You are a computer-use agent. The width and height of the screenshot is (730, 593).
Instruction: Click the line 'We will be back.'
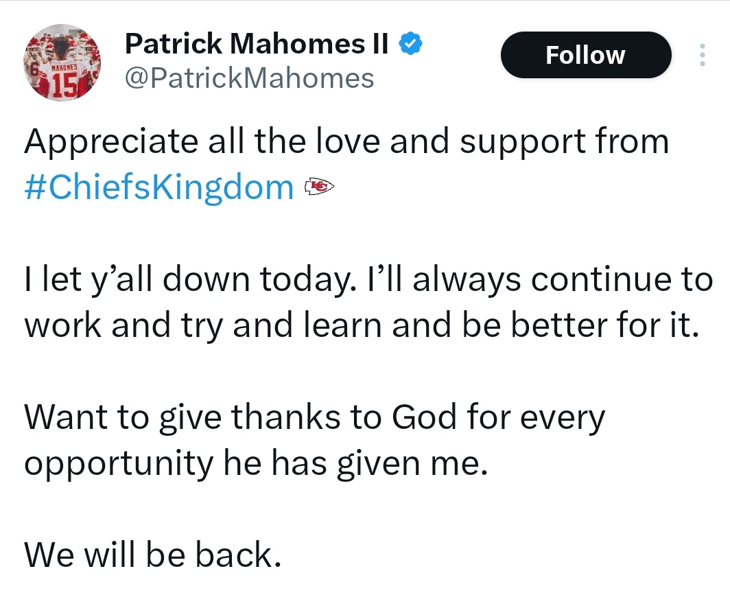[x=153, y=555]
